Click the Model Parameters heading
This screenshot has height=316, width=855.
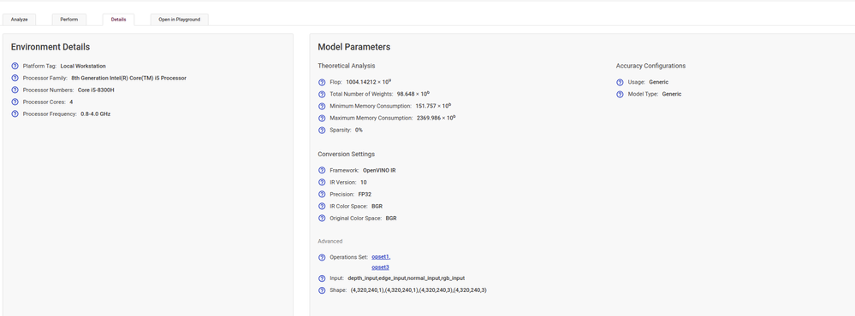coord(353,47)
